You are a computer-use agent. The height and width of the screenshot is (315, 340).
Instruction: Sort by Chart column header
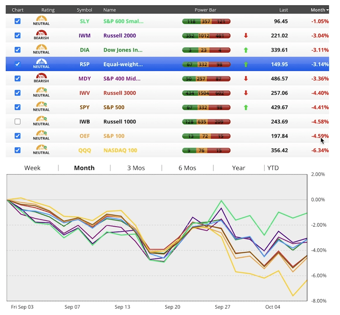point(18,10)
